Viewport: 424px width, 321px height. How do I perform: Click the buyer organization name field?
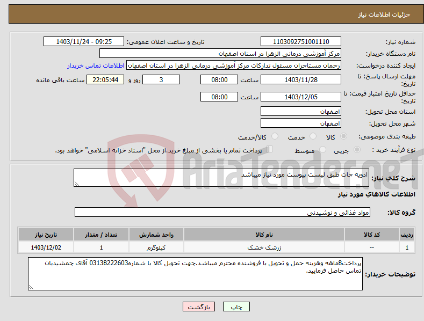click(220, 54)
